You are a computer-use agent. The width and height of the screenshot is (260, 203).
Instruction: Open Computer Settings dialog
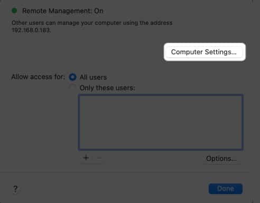point(204,52)
